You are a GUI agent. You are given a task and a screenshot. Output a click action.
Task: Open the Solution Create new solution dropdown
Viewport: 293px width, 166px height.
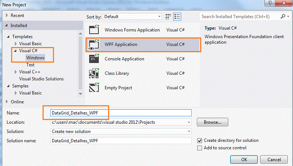(189, 131)
